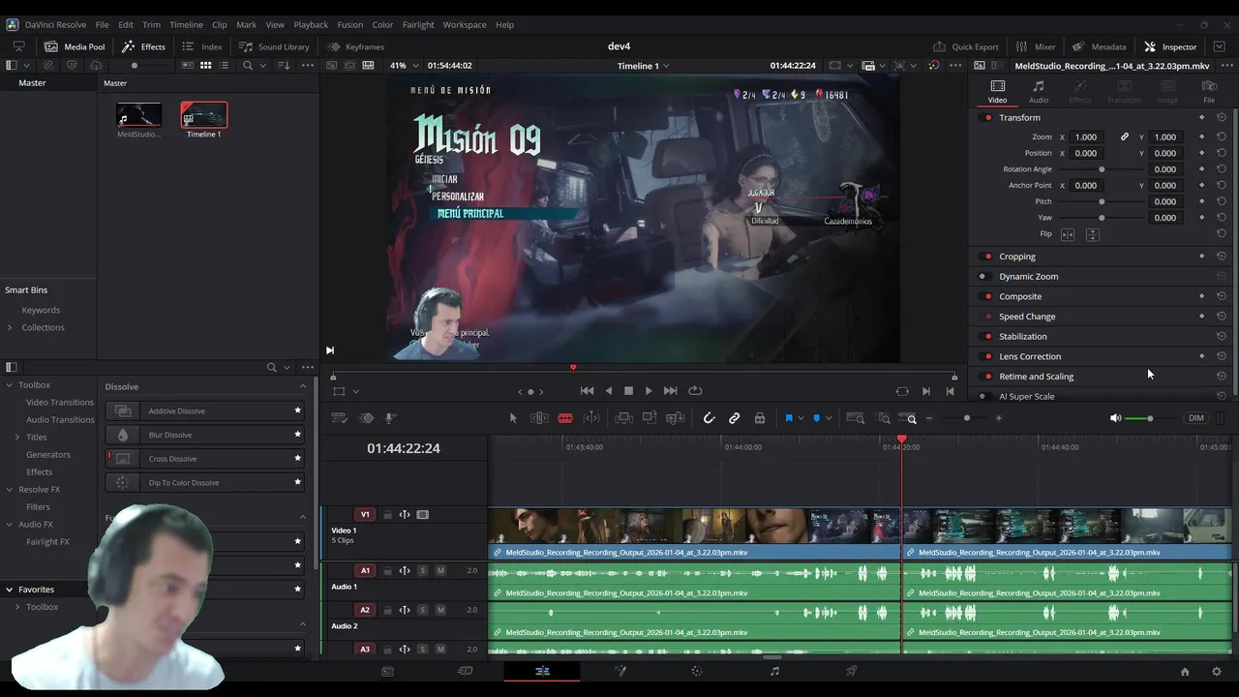This screenshot has height=697, width=1239.
Task: Open the Metadata panel
Action: pyautogui.click(x=1099, y=46)
